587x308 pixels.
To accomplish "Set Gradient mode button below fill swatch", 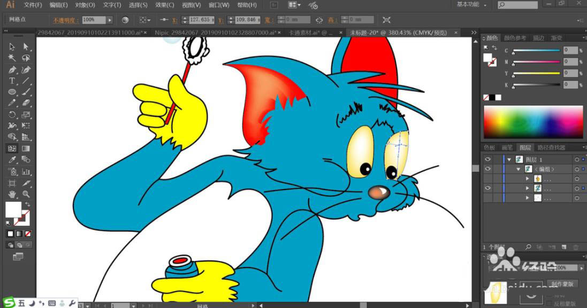I will pos(19,234).
